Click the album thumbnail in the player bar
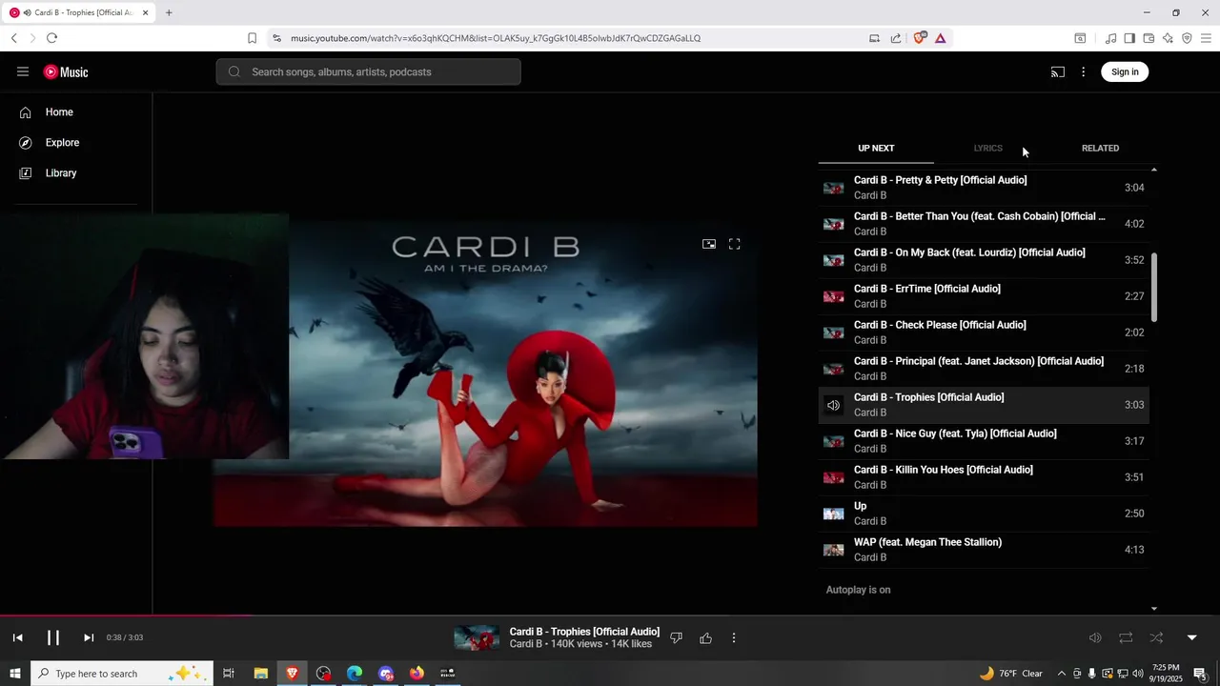 [x=477, y=637]
